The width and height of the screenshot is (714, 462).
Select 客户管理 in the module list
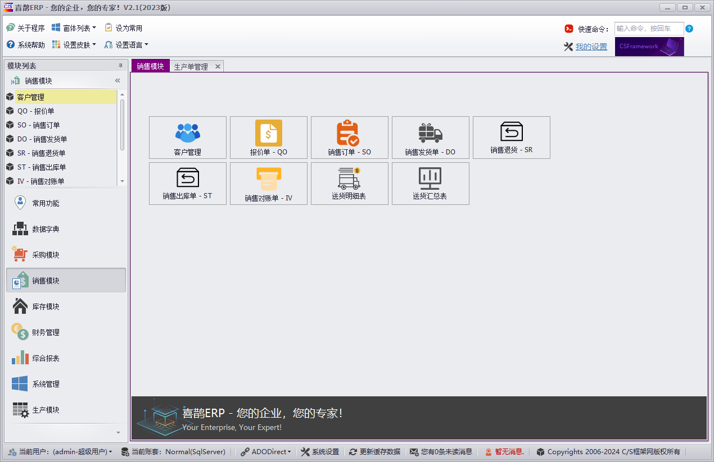61,97
